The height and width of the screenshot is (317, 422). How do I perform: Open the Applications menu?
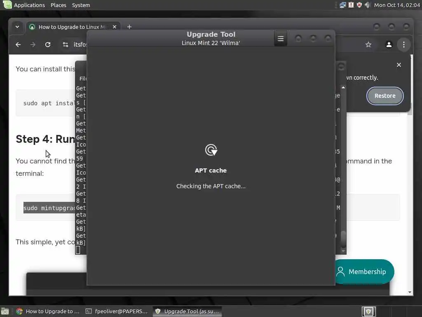(29, 5)
